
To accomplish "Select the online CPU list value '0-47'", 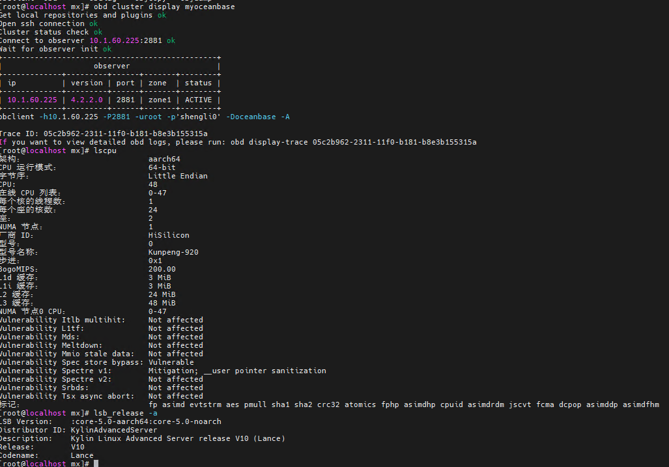I will coord(158,193).
